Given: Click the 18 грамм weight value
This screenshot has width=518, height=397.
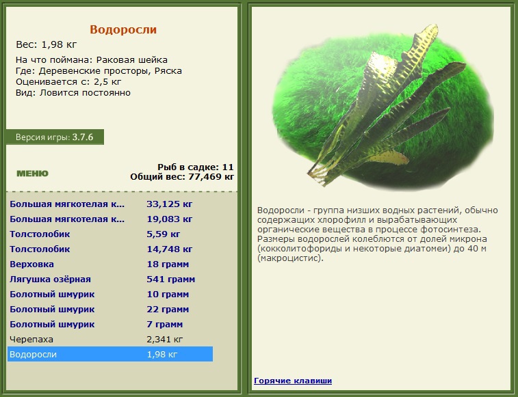Looking at the screenshot, I should point(168,264).
